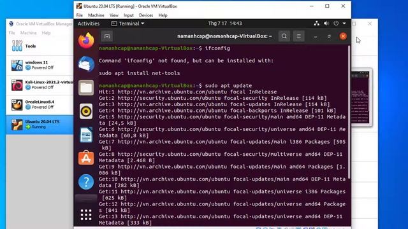This screenshot has height=229, width=408.
Task: Click the VirtualBox Manager title bar icon
Action: coord(11,24)
